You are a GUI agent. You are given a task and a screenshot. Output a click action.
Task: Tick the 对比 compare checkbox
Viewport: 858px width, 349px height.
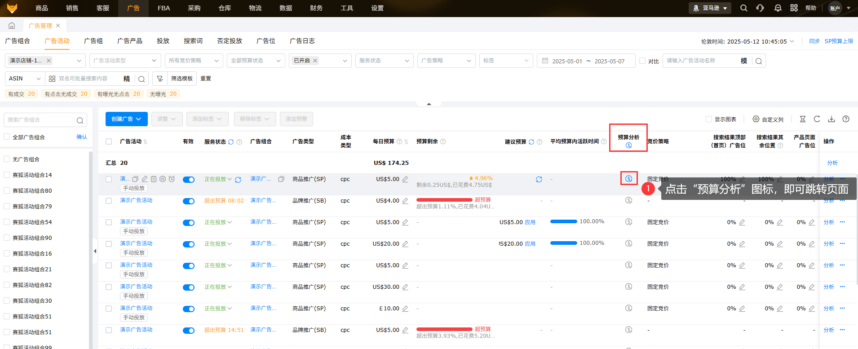[642, 61]
